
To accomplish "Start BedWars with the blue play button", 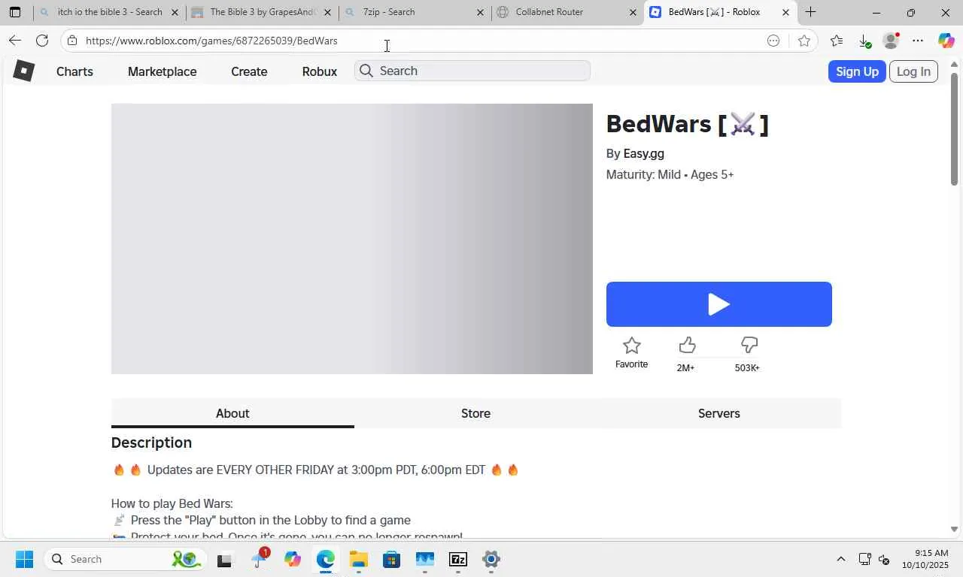I will 719,304.
